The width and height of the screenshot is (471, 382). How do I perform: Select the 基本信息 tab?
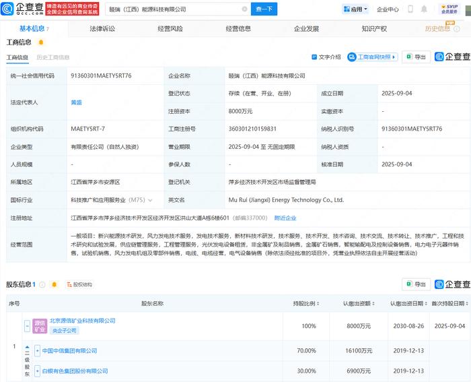(x=34, y=28)
